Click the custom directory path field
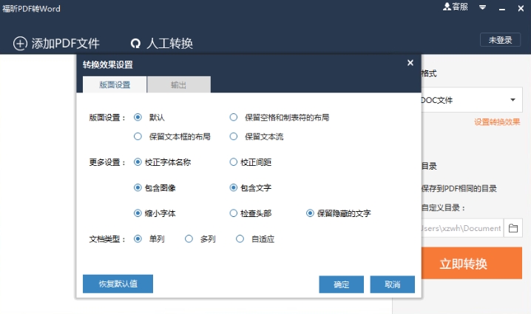The height and width of the screenshot is (314, 531). pos(463,228)
